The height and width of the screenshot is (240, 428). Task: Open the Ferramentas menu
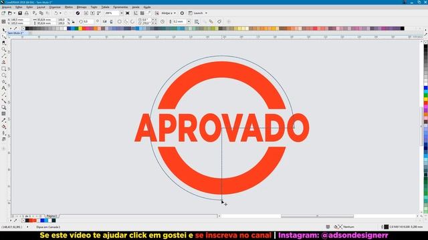tap(120, 7)
